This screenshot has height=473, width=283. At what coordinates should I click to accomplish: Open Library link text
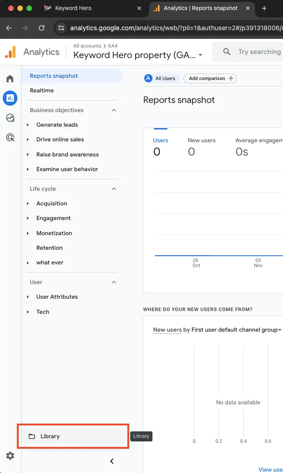tap(50, 436)
